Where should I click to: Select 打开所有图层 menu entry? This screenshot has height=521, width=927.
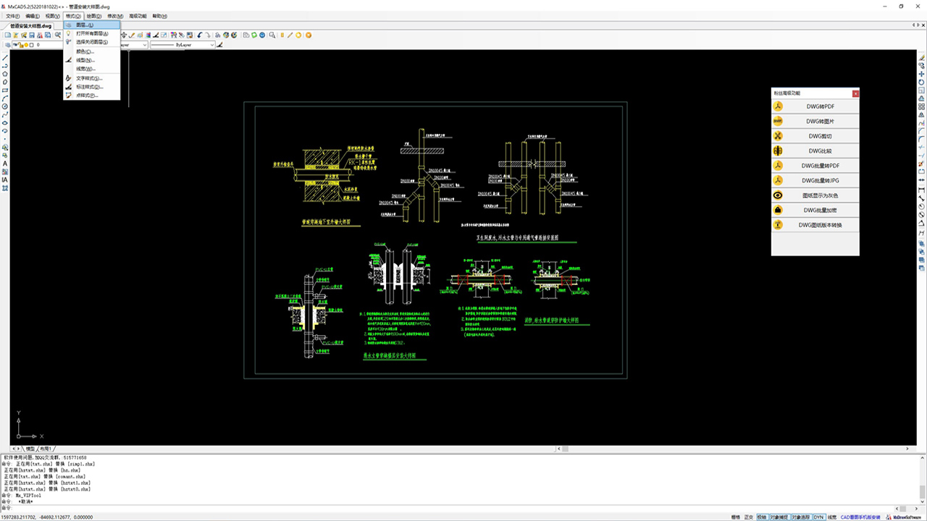coord(92,34)
